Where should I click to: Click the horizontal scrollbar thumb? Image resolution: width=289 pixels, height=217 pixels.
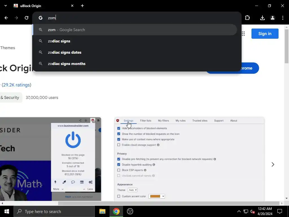[169, 203]
